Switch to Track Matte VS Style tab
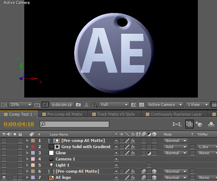 click(115, 114)
